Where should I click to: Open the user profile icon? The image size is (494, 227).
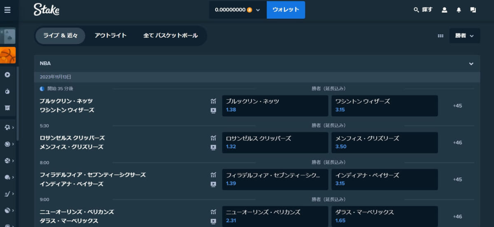coord(445,10)
